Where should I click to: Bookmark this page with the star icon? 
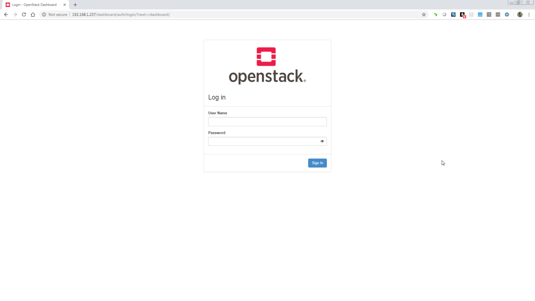click(424, 15)
